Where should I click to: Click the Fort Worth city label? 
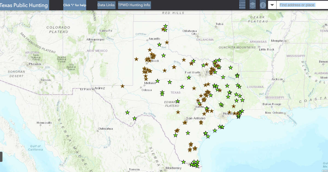[x=192, y=72]
